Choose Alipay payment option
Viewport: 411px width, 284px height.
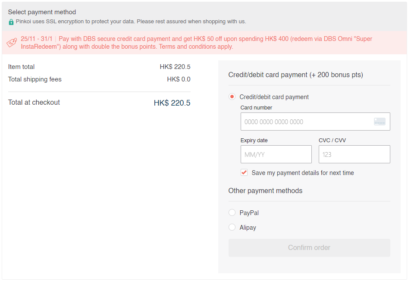tap(232, 227)
